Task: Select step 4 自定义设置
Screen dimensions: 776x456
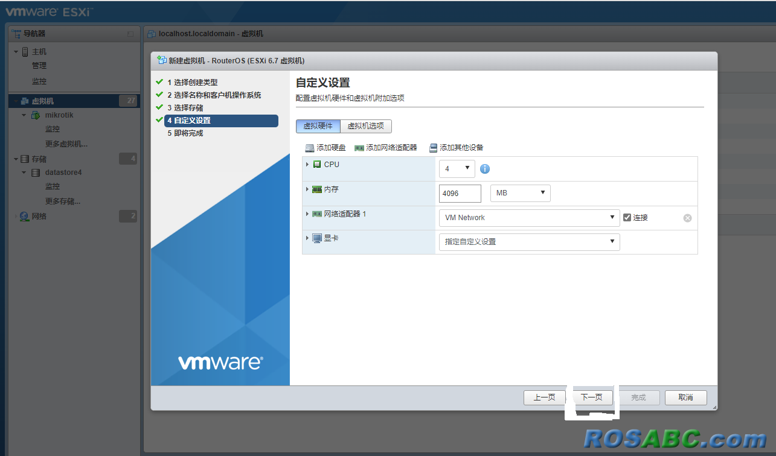Action: (221, 121)
